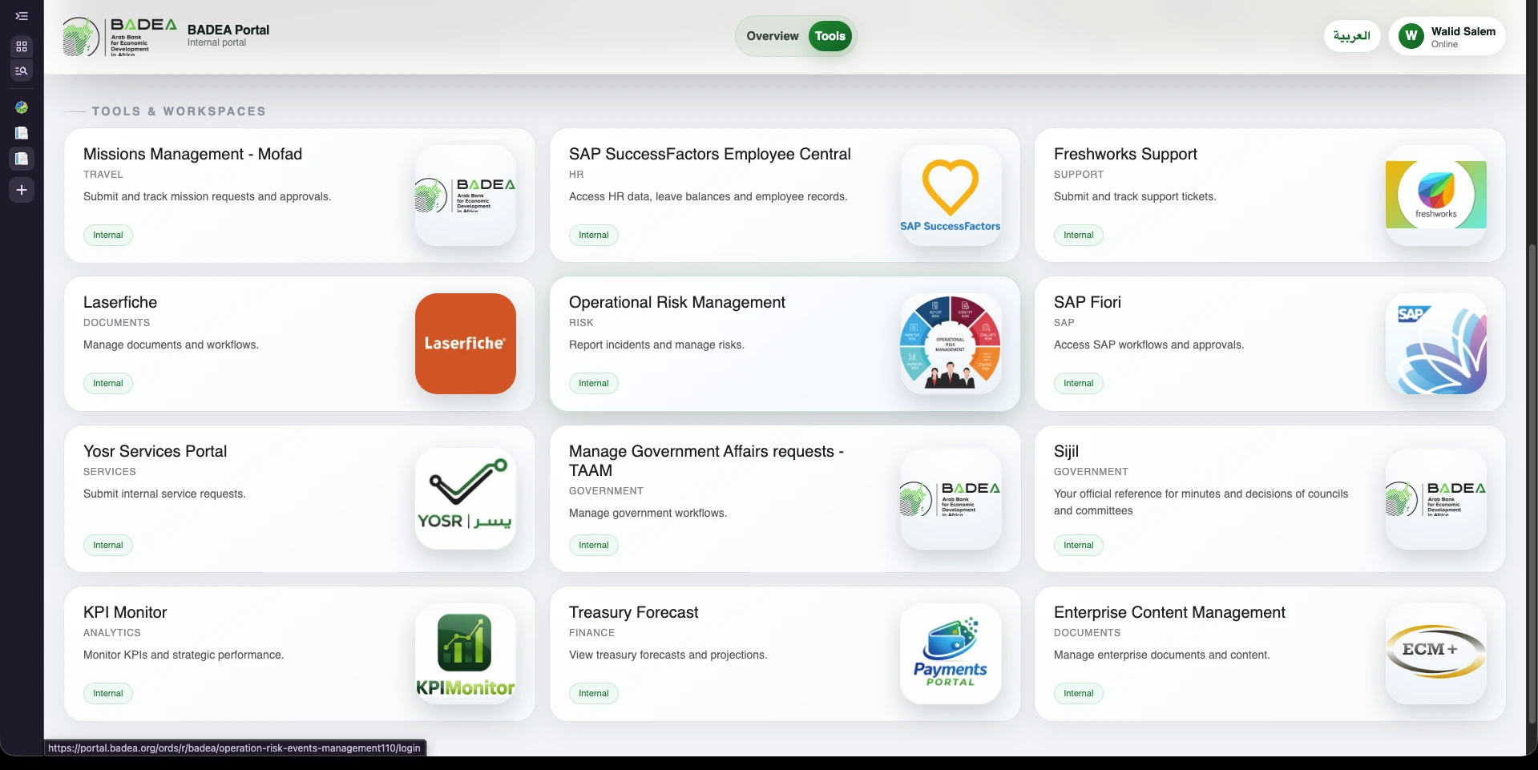Expand the sidebar menu toggle icon
Viewport: 1538px width, 770px height.
[x=22, y=16]
